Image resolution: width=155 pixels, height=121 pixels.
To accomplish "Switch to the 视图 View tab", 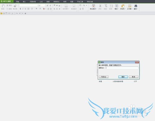I will 72,2.
